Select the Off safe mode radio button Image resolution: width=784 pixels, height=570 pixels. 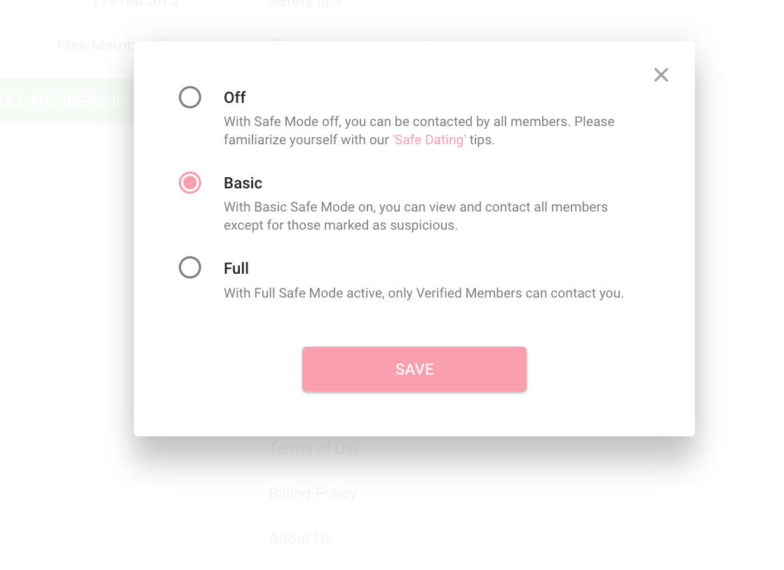(x=190, y=98)
